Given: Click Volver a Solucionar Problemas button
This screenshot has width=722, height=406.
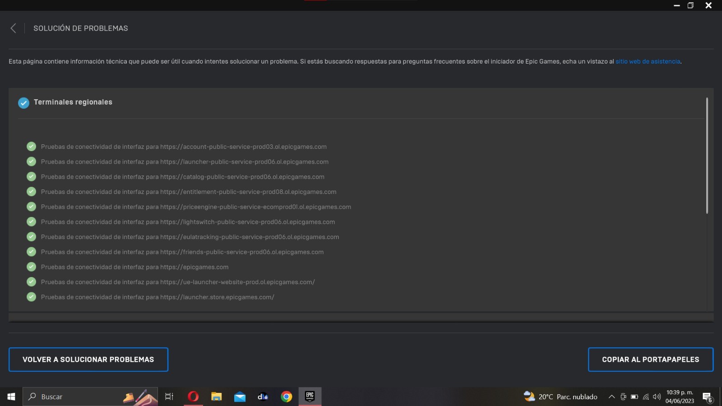Looking at the screenshot, I should pyautogui.click(x=88, y=360).
